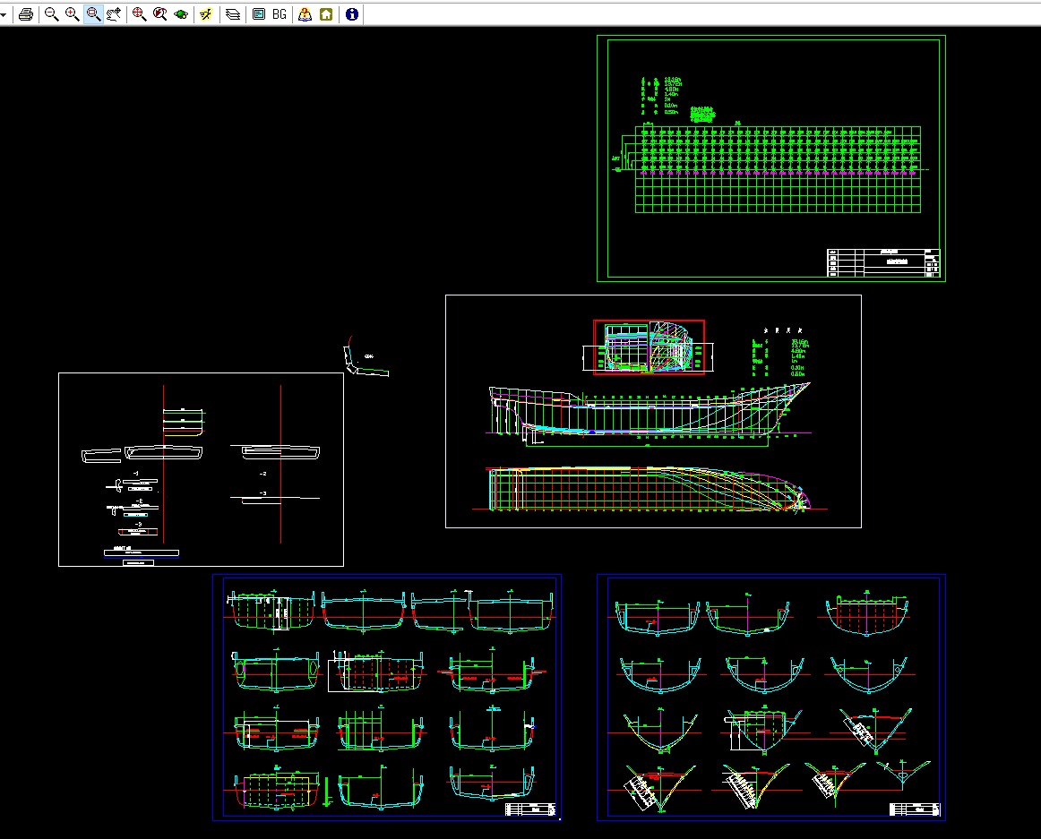Click the Zoom Previous magnifier icon
This screenshot has height=839, width=1041.
pos(160,14)
